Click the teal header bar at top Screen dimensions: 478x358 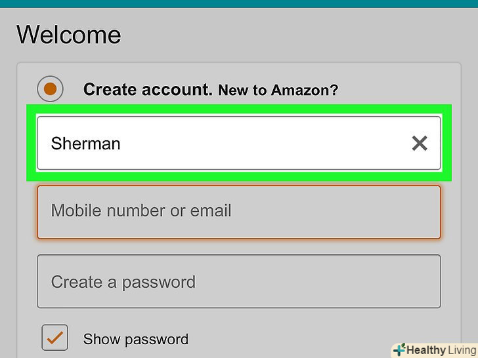[239, 3]
